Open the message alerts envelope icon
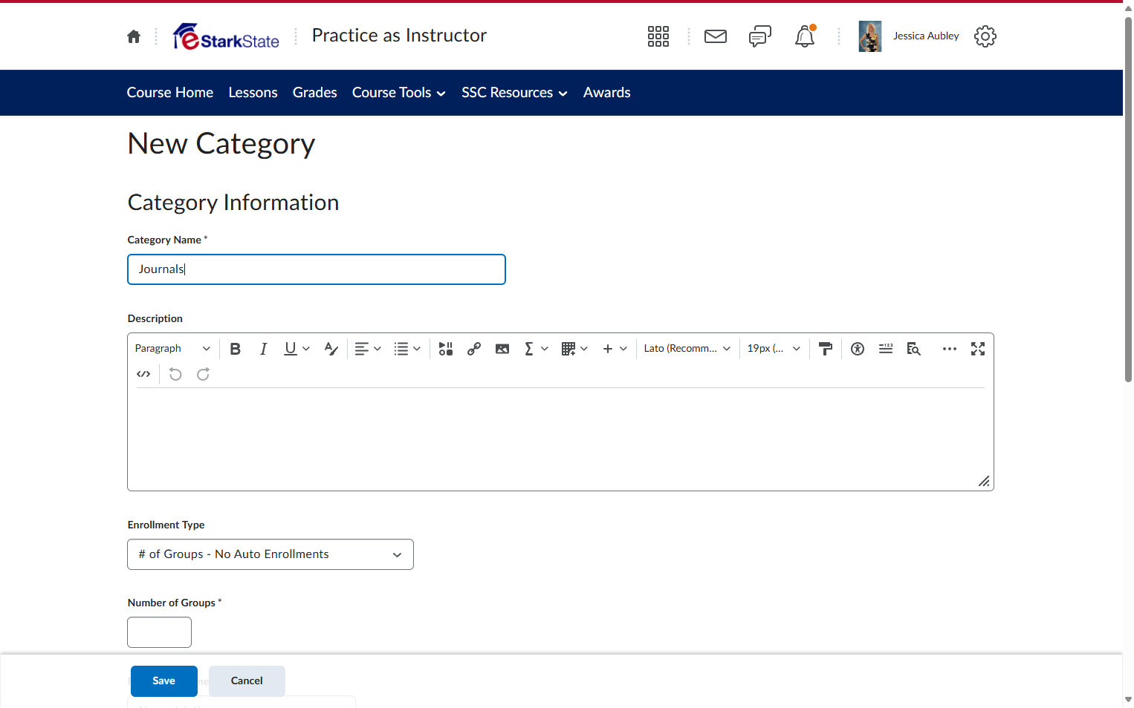The image size is (1134, 708). click(x=716, y=36)
